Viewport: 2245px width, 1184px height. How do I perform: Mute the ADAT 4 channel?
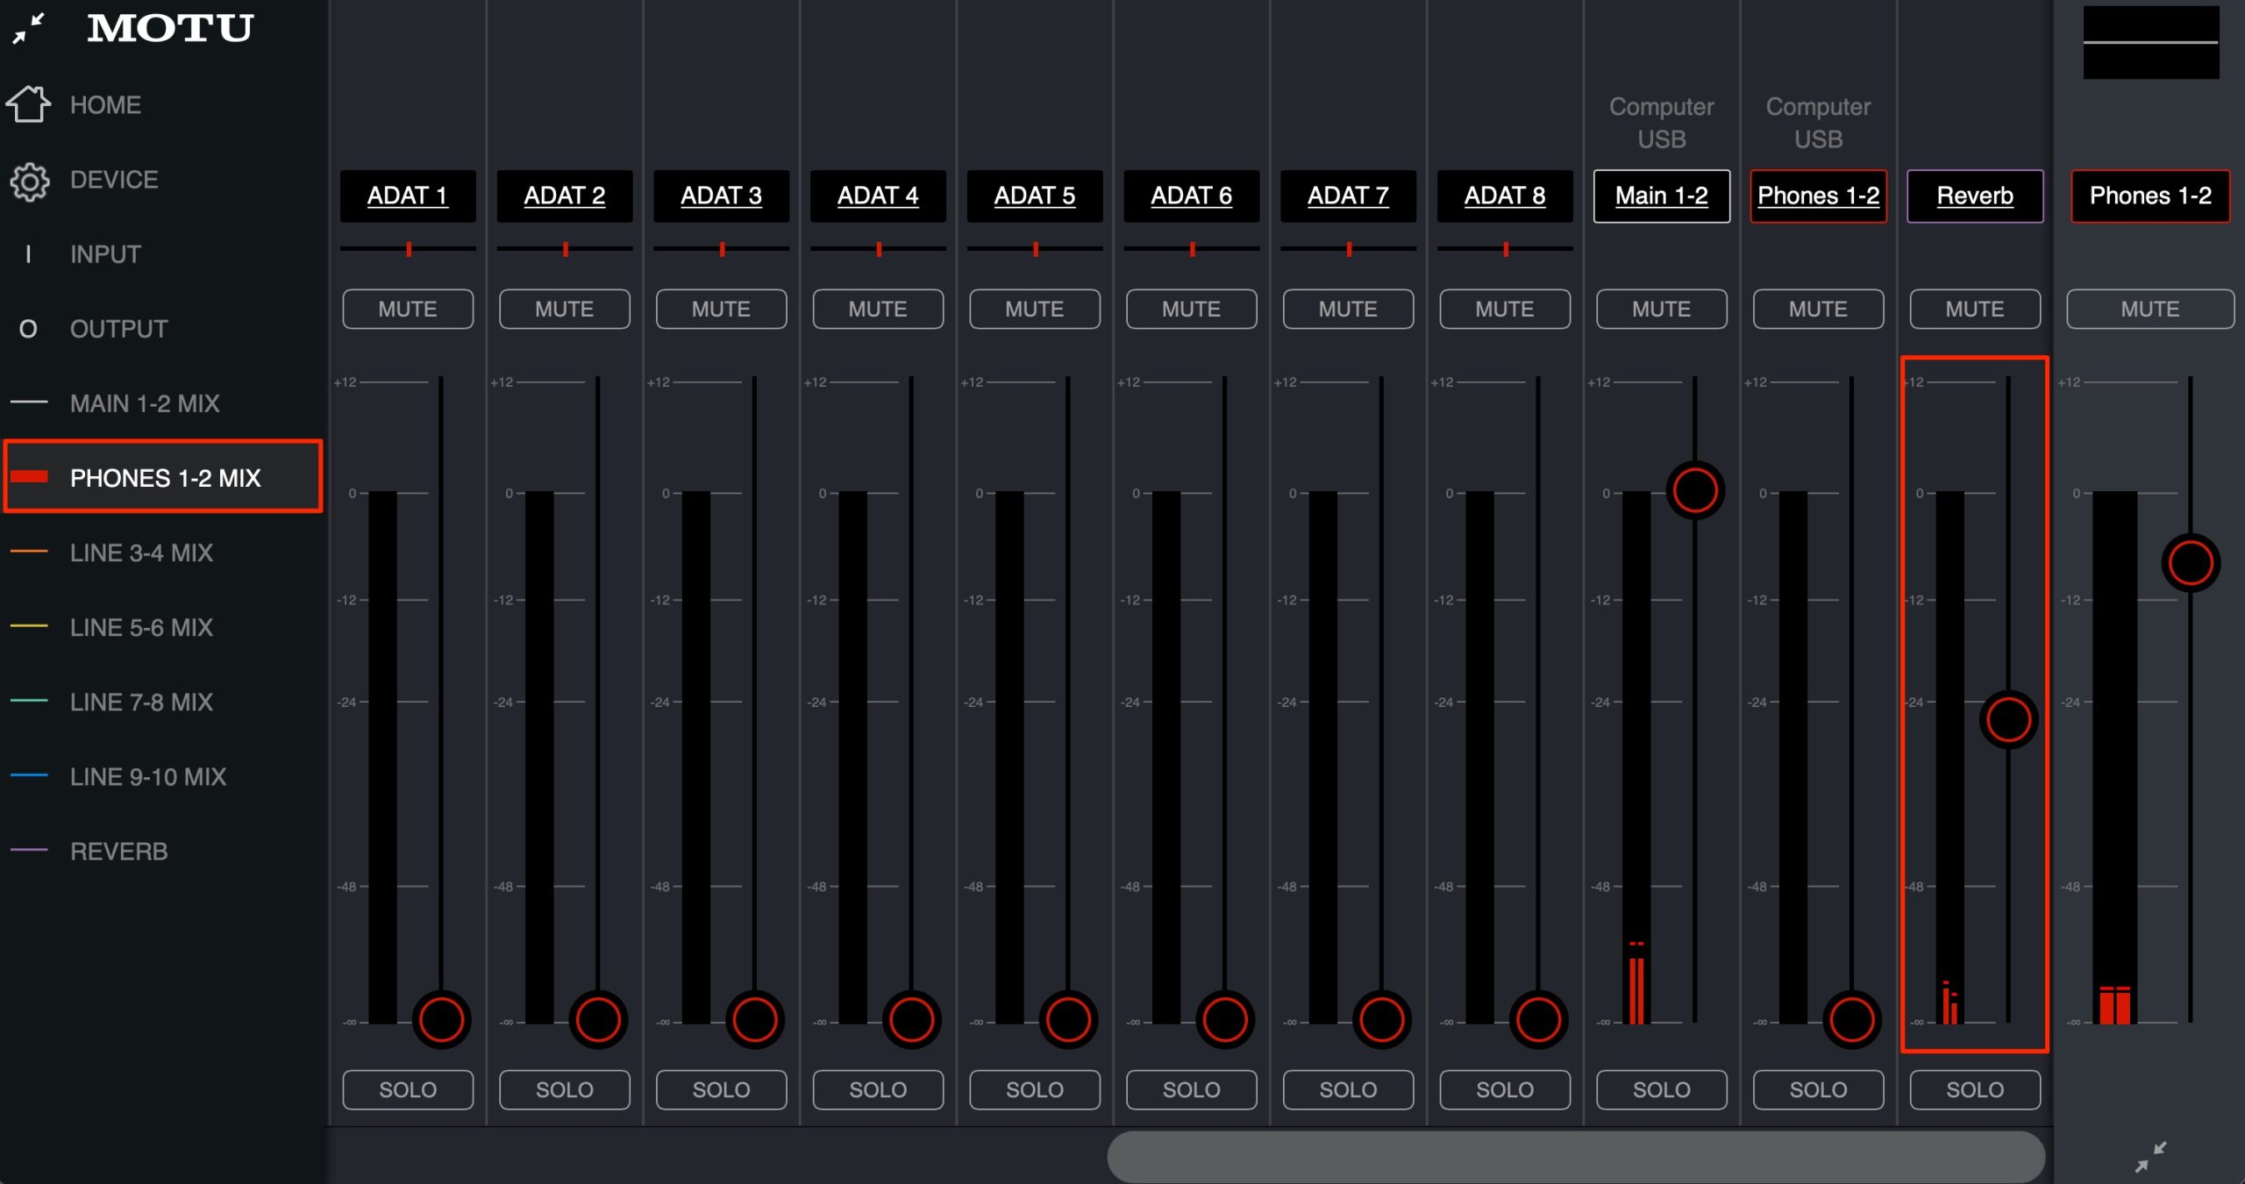tap(878, 309)
